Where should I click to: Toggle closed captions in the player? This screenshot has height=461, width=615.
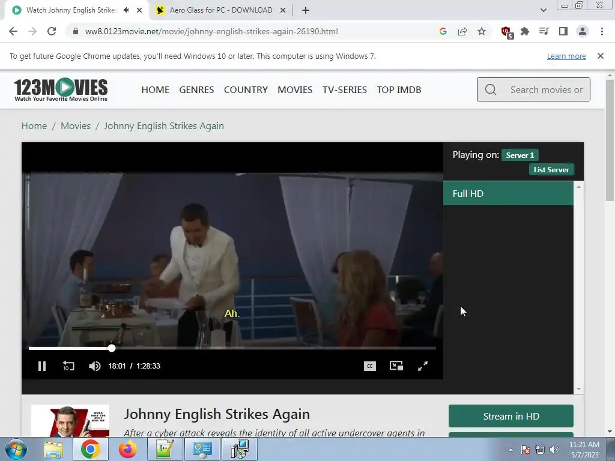coord(369,366)
